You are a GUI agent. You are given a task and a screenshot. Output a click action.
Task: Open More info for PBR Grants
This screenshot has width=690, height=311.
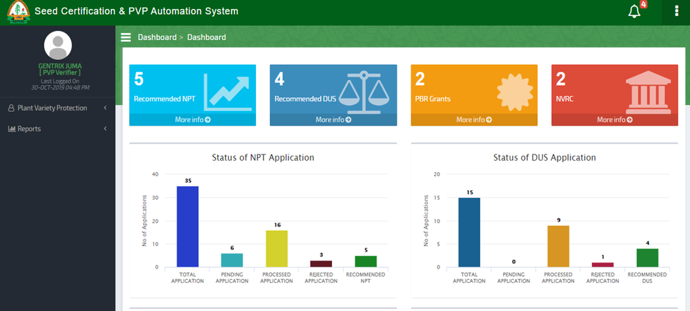474,120
